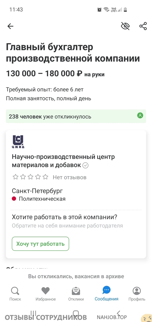Screen dimensions: 152x322
Task: Tap Android home navigation button
Action: tap(76, 313)
